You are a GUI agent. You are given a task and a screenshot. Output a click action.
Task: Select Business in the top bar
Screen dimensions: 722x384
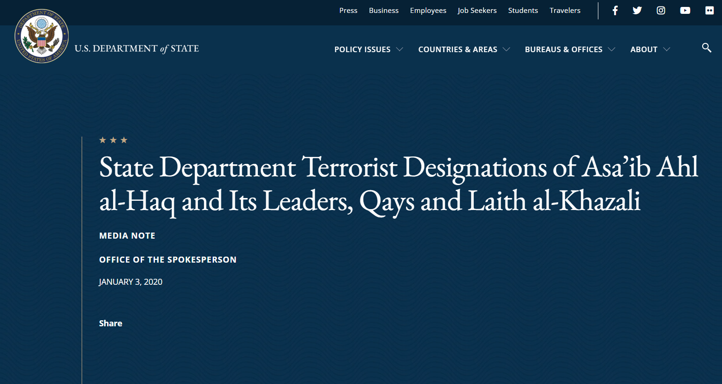(x=383, y=11)
